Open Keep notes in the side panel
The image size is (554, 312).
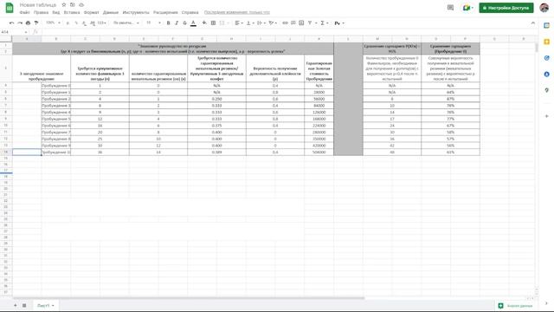[546, 42]
